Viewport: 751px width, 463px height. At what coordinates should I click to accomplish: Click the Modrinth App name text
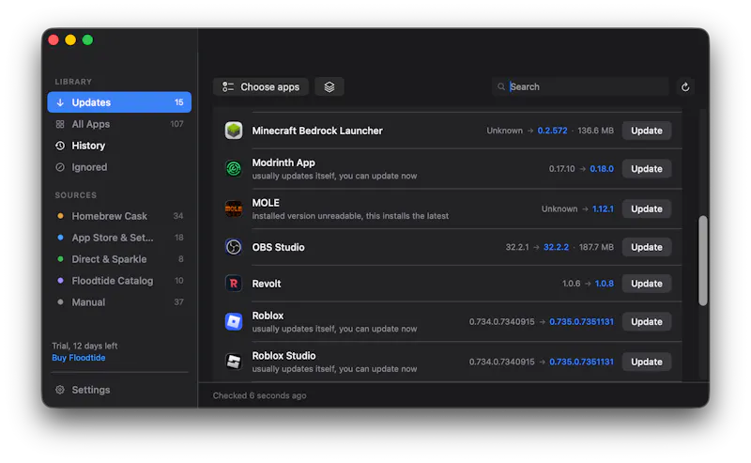tap(284, 162)
